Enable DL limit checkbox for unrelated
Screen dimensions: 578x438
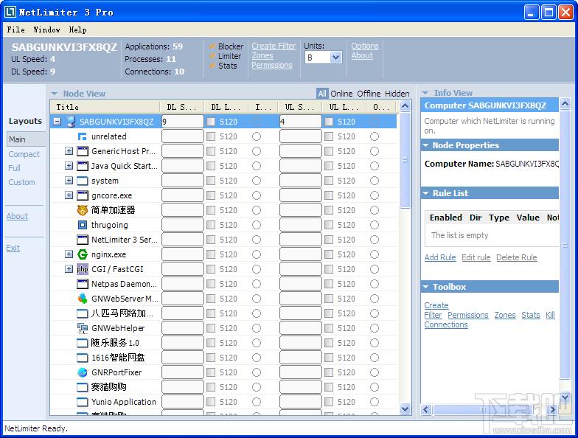pos(211,136)
